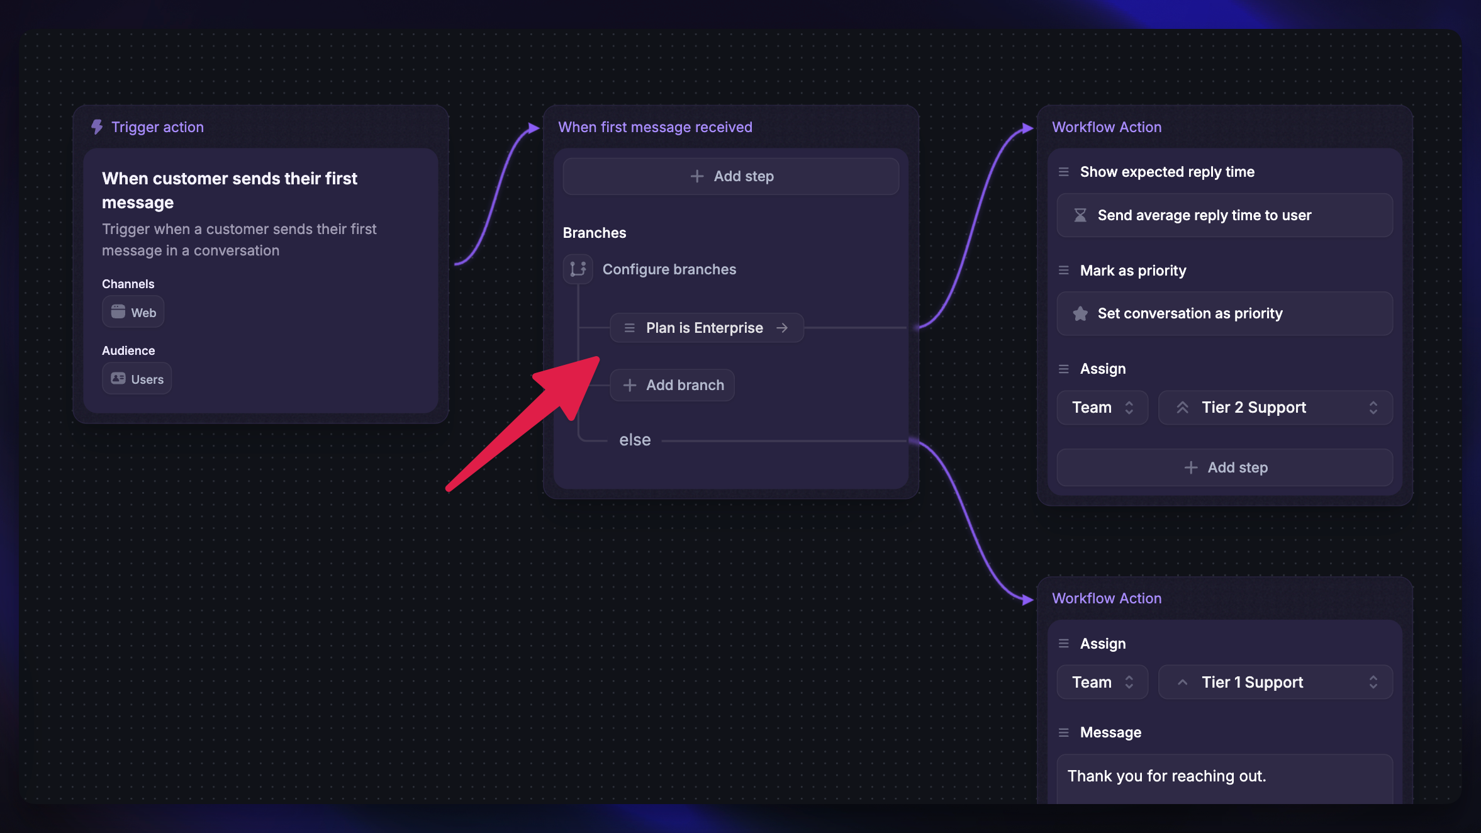Open the Team dropdown next to Tier 2 Support

(x=1102, y=408)
